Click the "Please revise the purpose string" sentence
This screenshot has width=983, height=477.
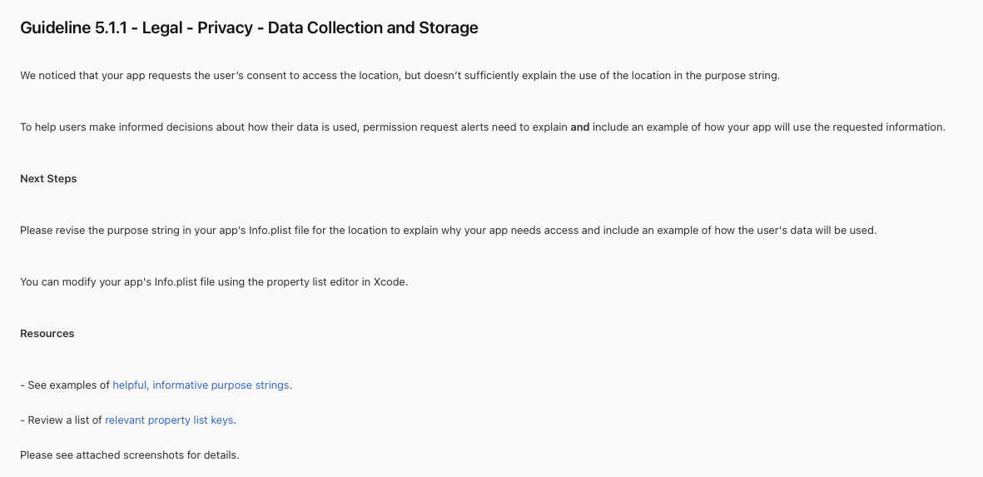click(x=333, y=231)
